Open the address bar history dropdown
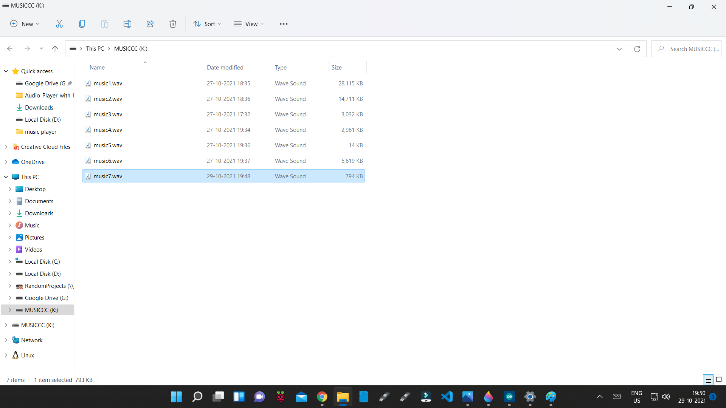The width and height of the screenshot is (726, 408). 619,49
